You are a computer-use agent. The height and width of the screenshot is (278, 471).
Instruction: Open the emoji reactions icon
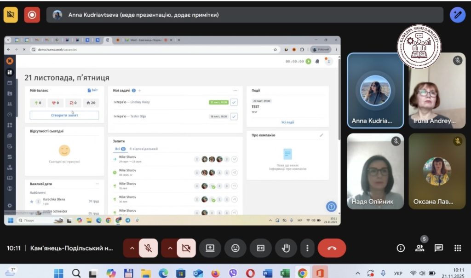pos(235,248)
